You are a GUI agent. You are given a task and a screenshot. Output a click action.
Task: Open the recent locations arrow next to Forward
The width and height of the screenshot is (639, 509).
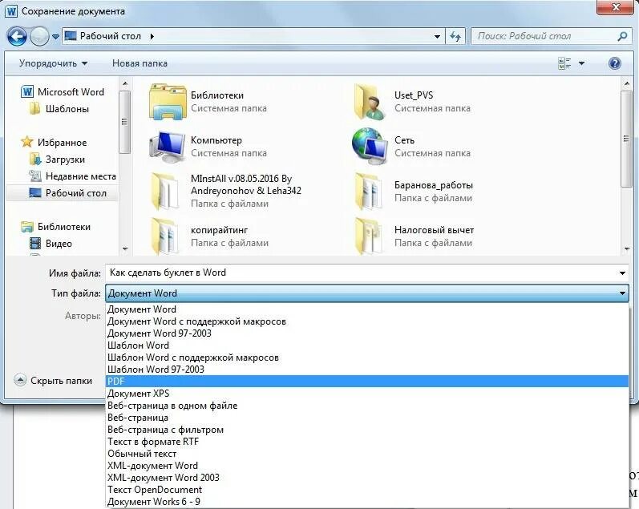coord(55,37)
